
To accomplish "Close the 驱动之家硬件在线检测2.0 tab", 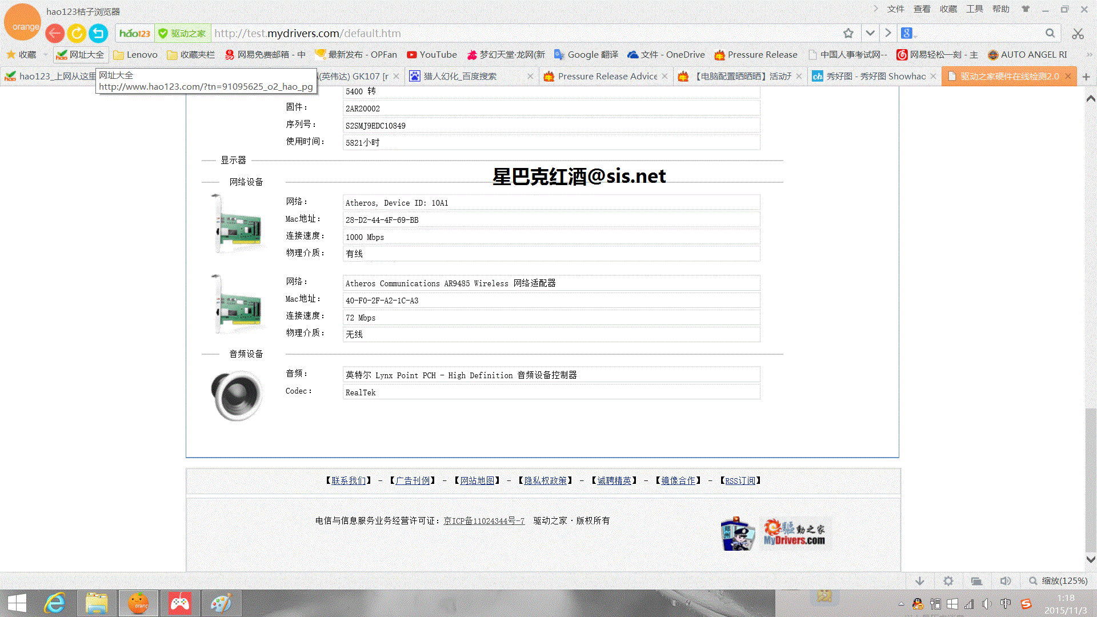I will click(x=1068, y=76).
